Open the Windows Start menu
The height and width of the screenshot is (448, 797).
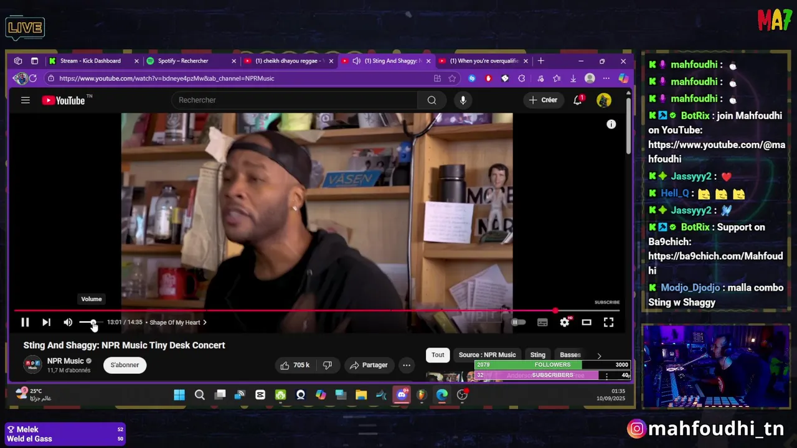(x=179, y=395)
